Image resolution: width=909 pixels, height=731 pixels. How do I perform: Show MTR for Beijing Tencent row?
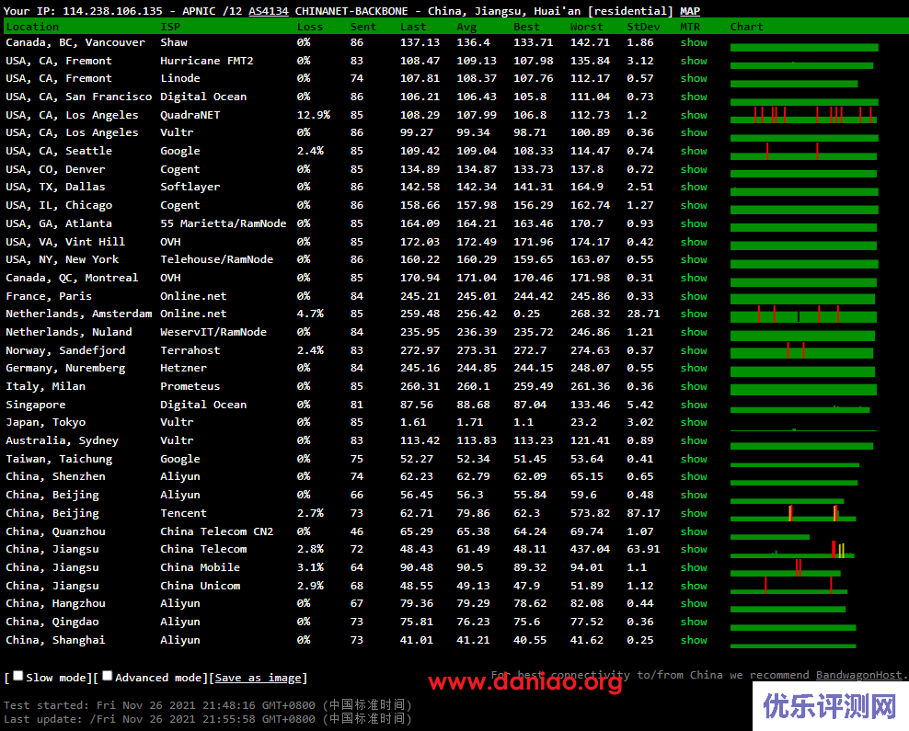pyautogui.click(x=694, y=513)
